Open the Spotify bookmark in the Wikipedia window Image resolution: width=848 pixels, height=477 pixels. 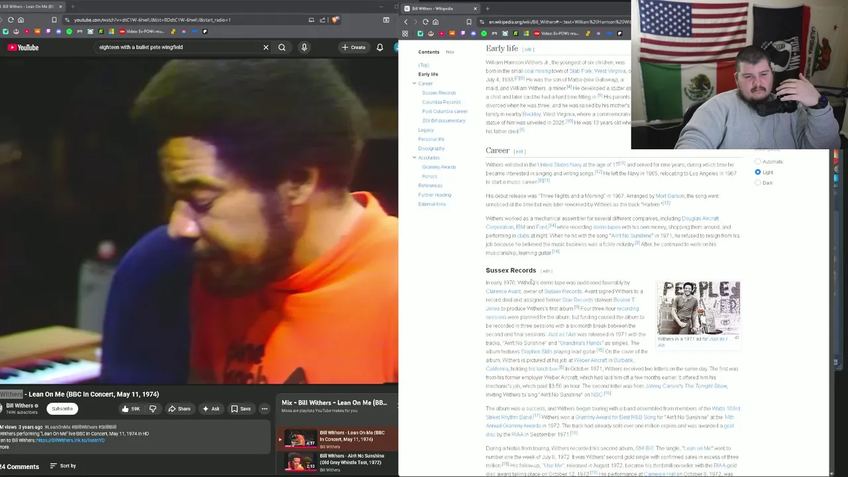(484, 33)
